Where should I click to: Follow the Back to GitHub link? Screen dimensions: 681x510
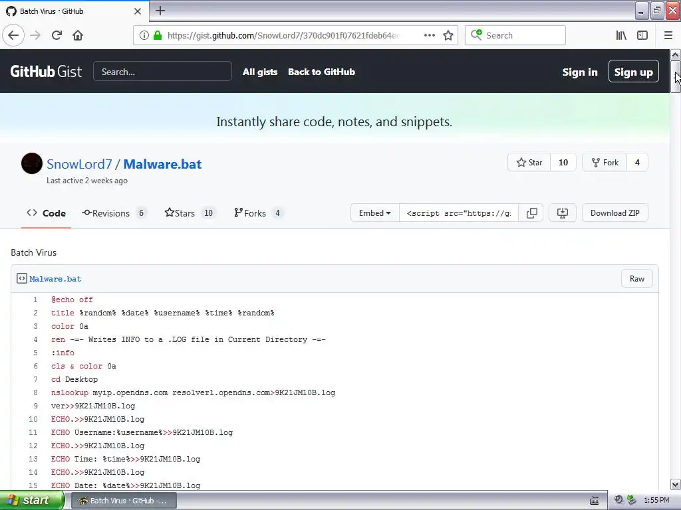click(321, 72)
